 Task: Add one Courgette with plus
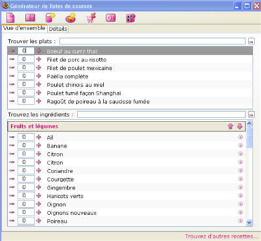click(x=38, y=179)
